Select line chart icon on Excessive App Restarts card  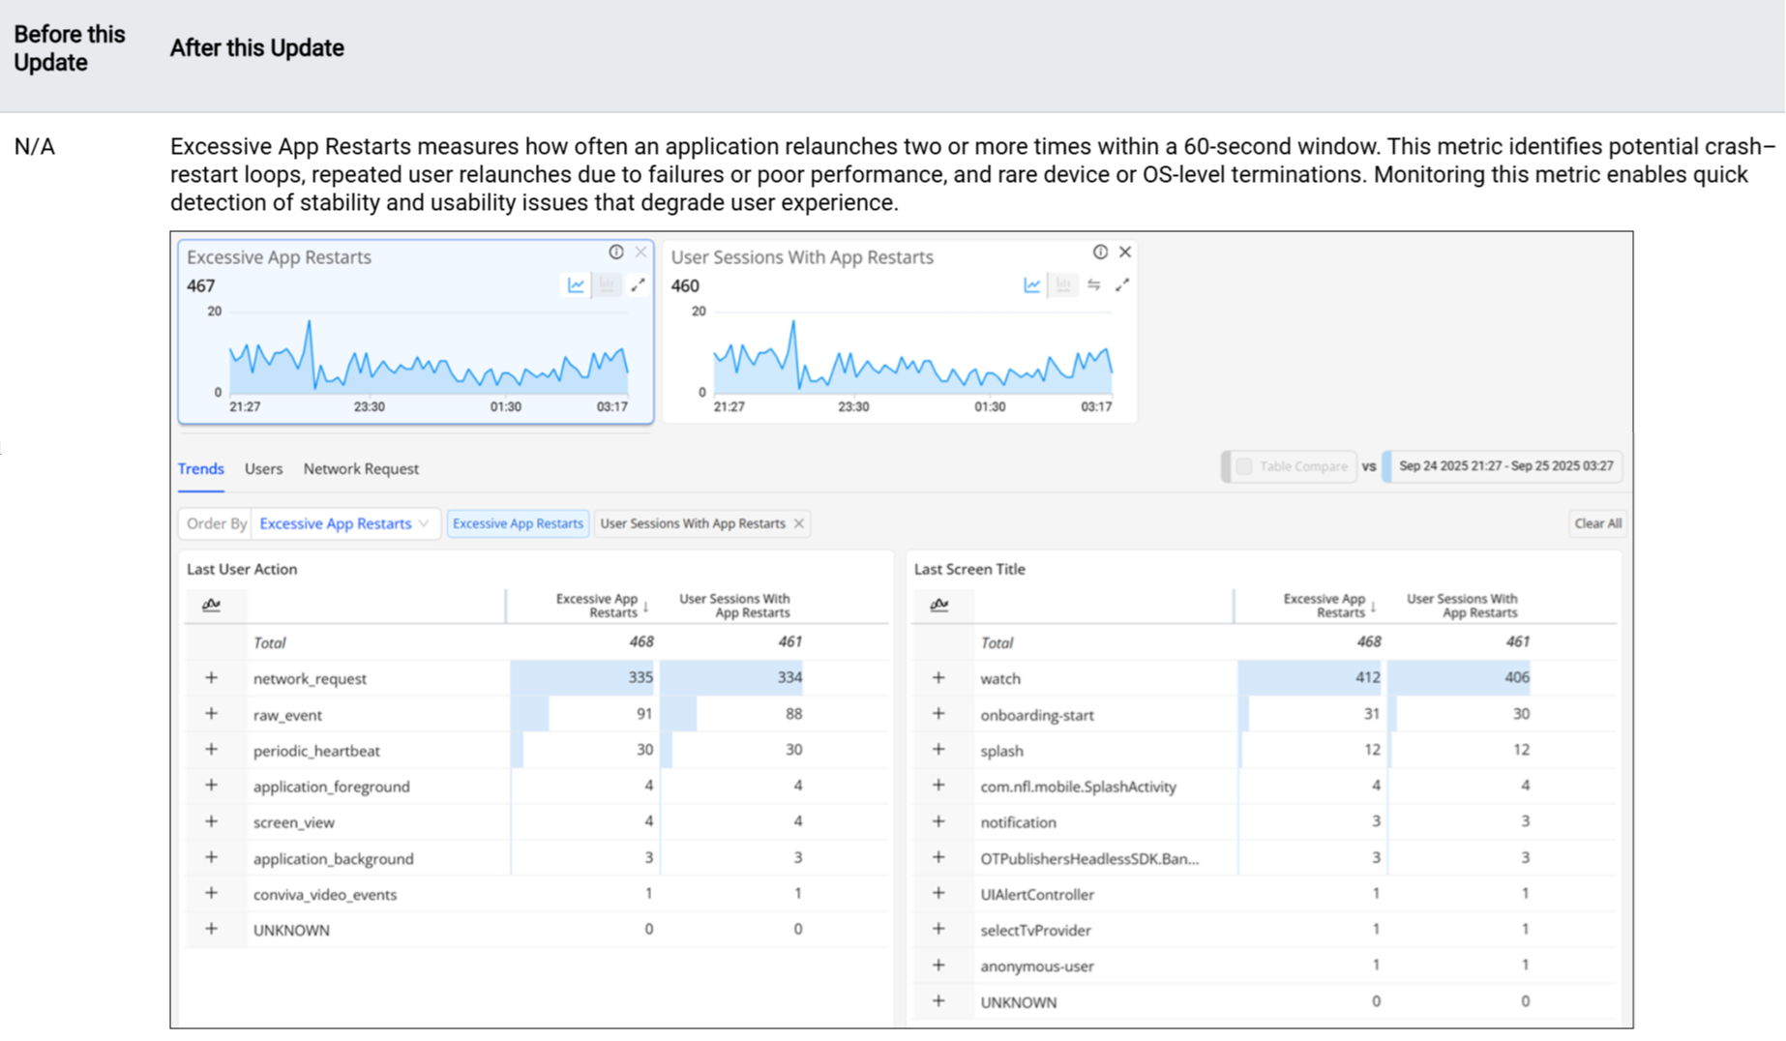click(576, 285)
